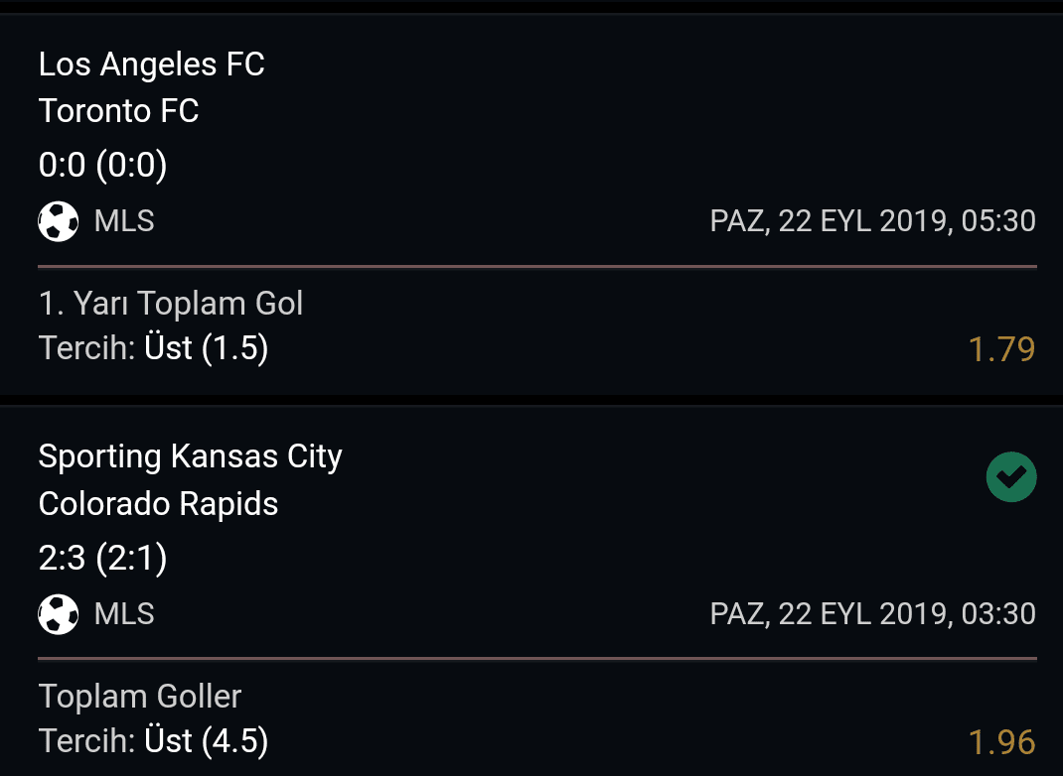The width and height of the screenshot is (1063, 776).
Task: Open Toronto FC team name
Action: 118,111
